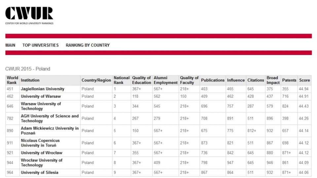Click Alumni Employment value 409

pos(157,163)
